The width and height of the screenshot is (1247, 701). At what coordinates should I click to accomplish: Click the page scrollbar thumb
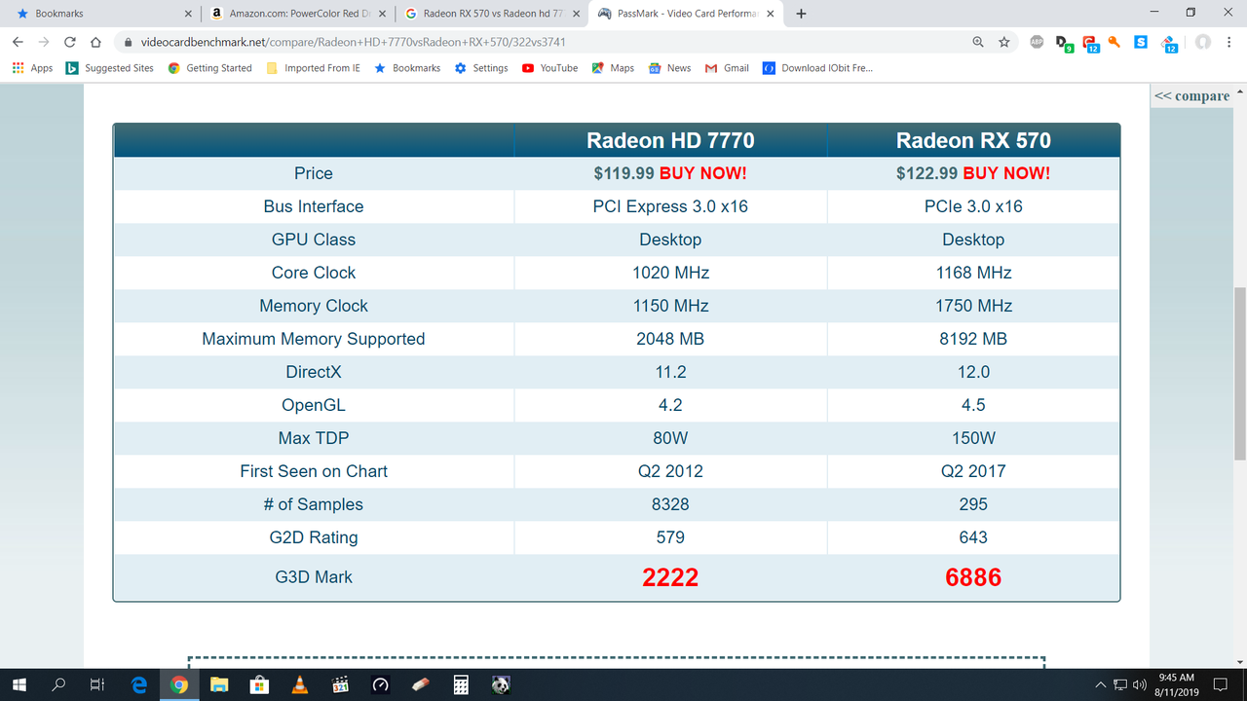[x=1239, y=374]
